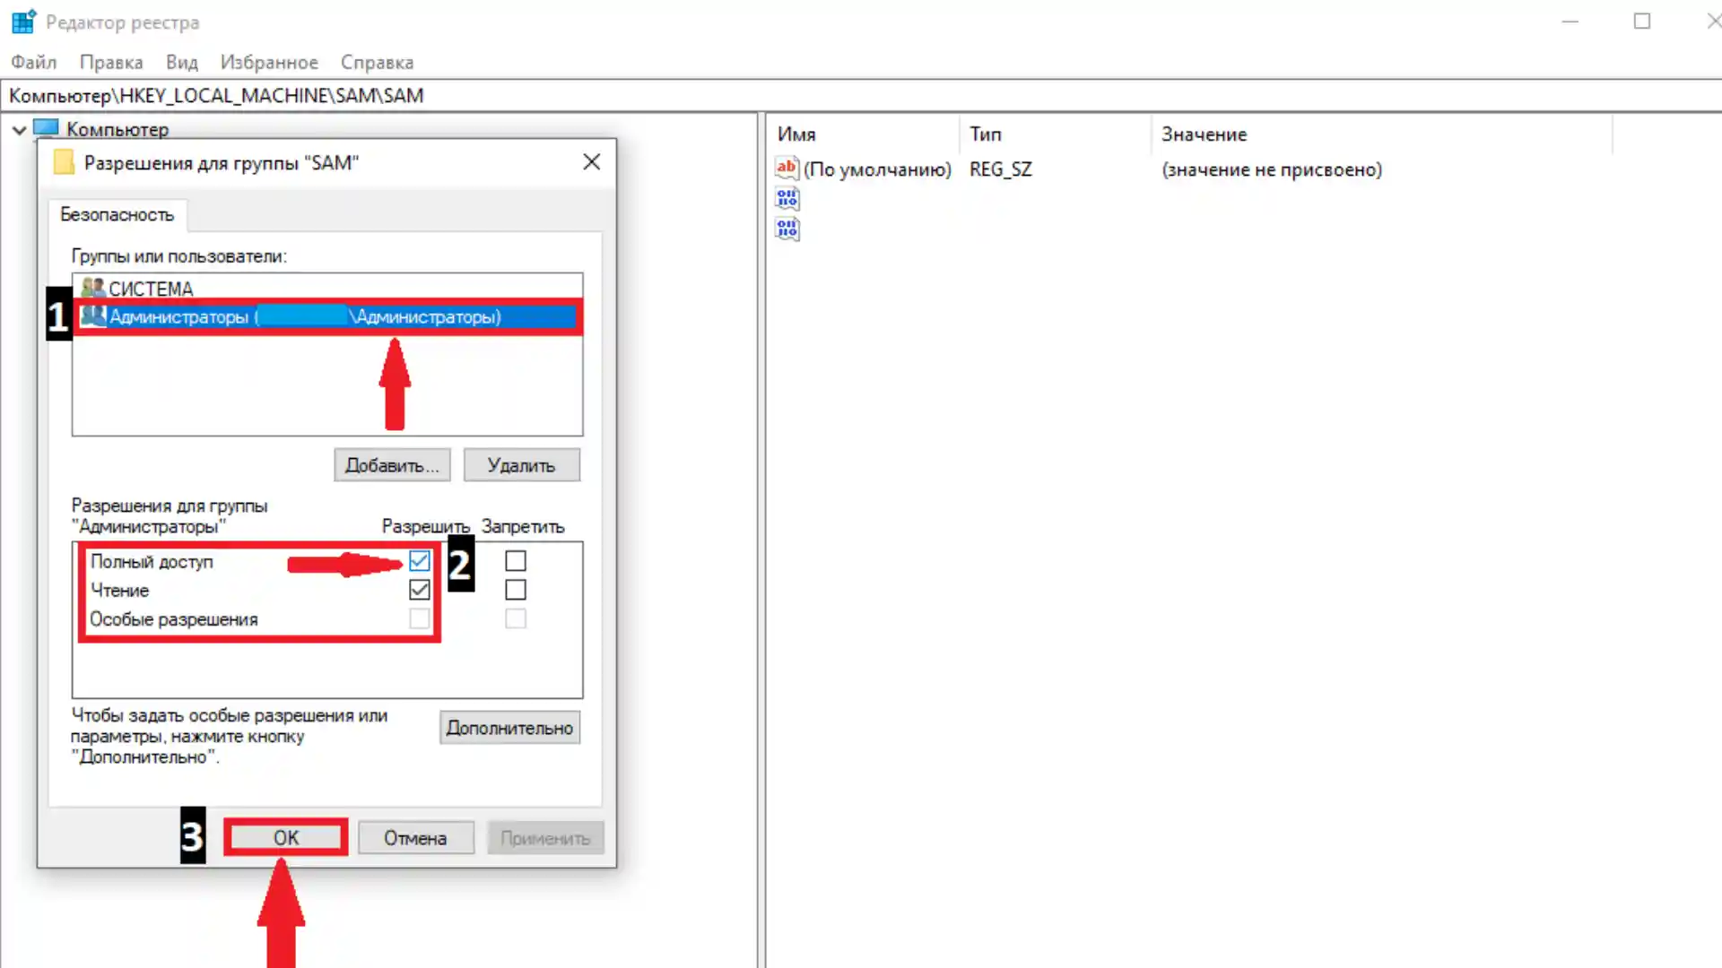Click the Добавить... button
The width and height of the screenshot is (1722, 968).
(392, 465)
